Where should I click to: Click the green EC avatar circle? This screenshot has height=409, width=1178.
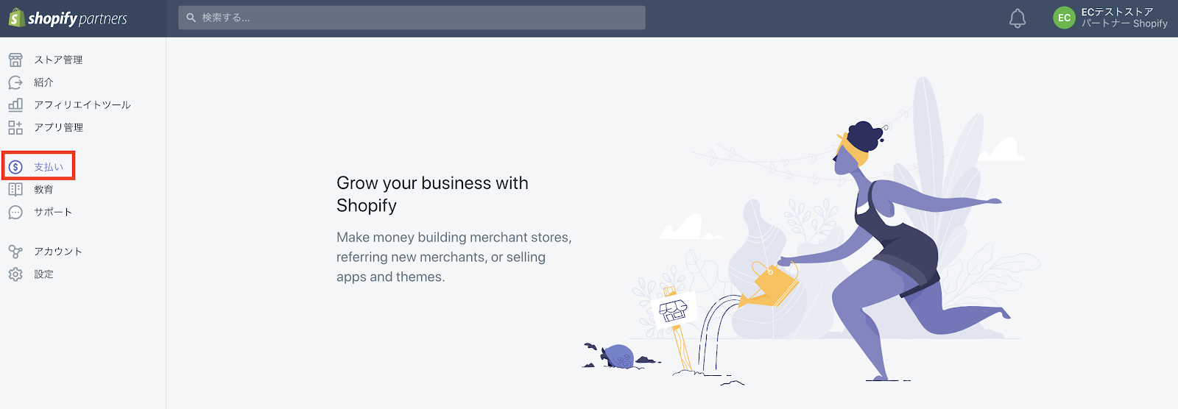coord(1064,18)
